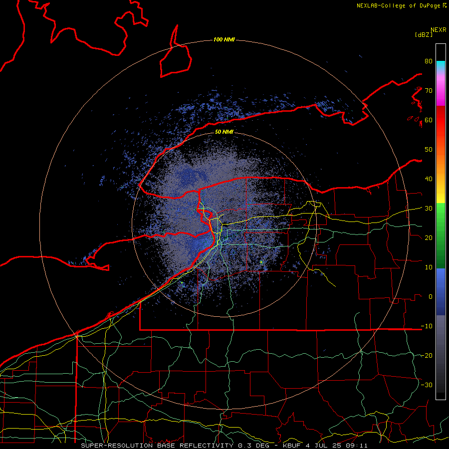Image resolution: width=449 pixels, height=449 pixels.
Task: Click the 40 dBZ scale value
Action: click(x=429, y=179)
